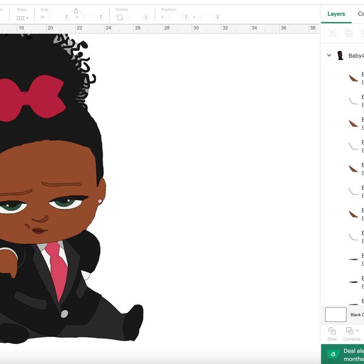Click the Combine tool icon
The height and width of the screenshot is (364, 364).
point(349,331)
